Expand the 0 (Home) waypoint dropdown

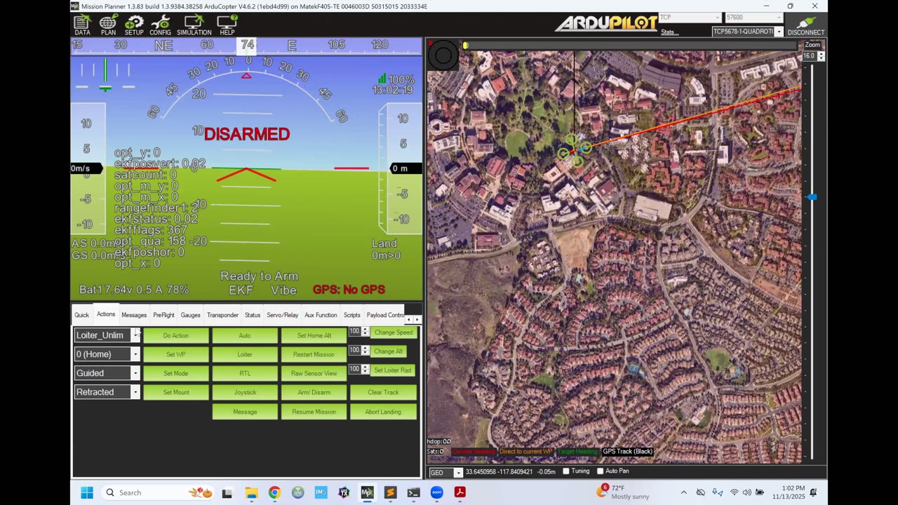coord(135,354)
